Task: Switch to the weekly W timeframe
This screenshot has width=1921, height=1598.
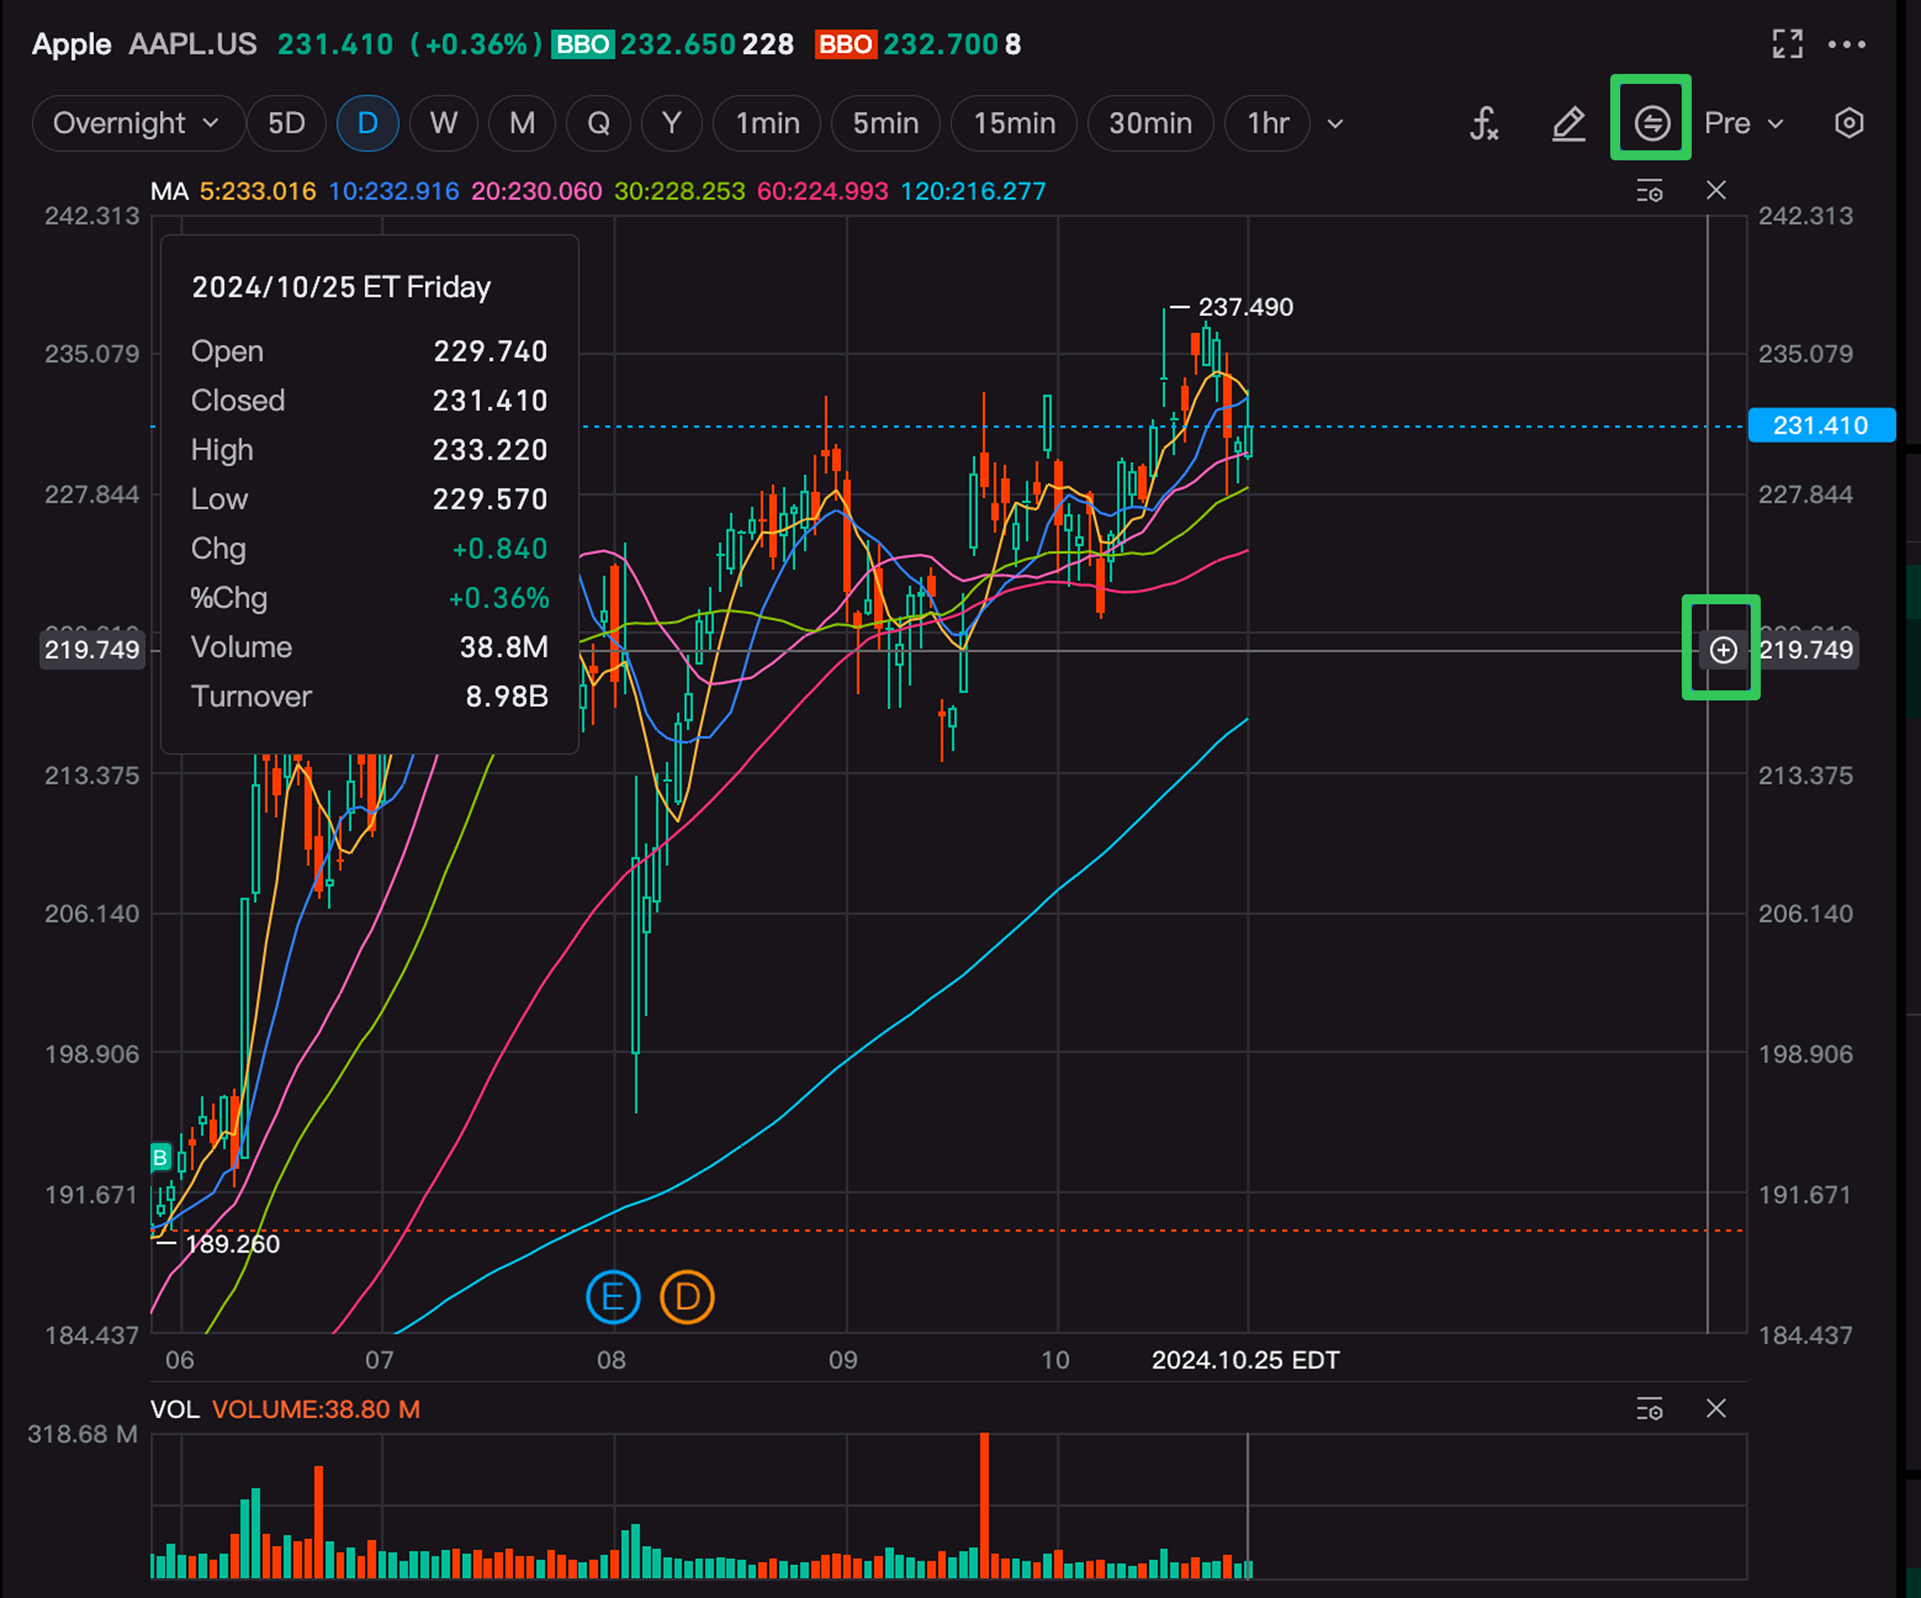Action: (x=444, y=123)
